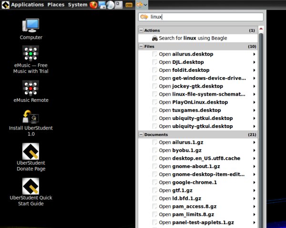The image size is (286, 228).
Task: Launch the red globe browser icon in panel
Action: coord(93,5)
